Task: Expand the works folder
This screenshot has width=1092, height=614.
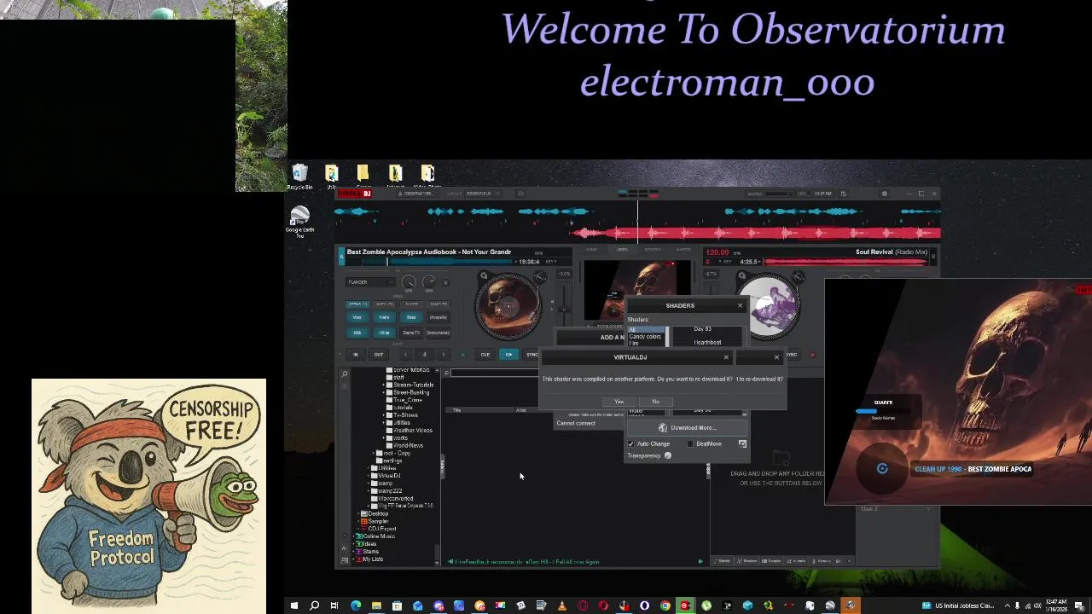Action: point(385,438)
